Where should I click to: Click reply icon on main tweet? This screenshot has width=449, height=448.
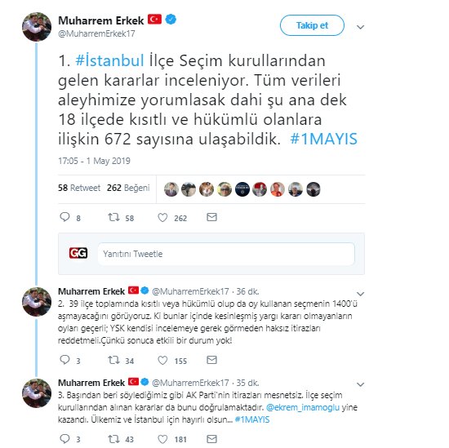64,217
